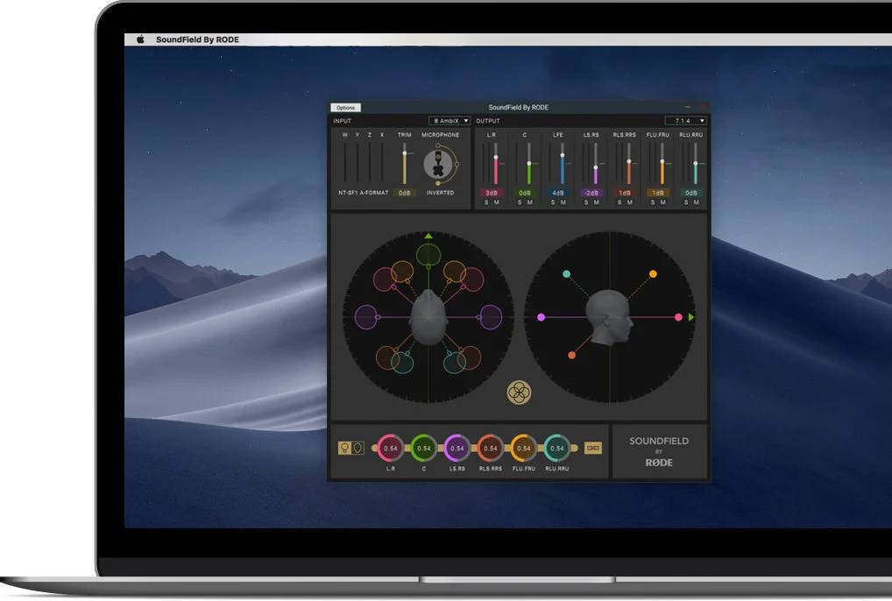
Task: Select the filled bottom handle above INVERTED
Action: click(x=437, y=183)
